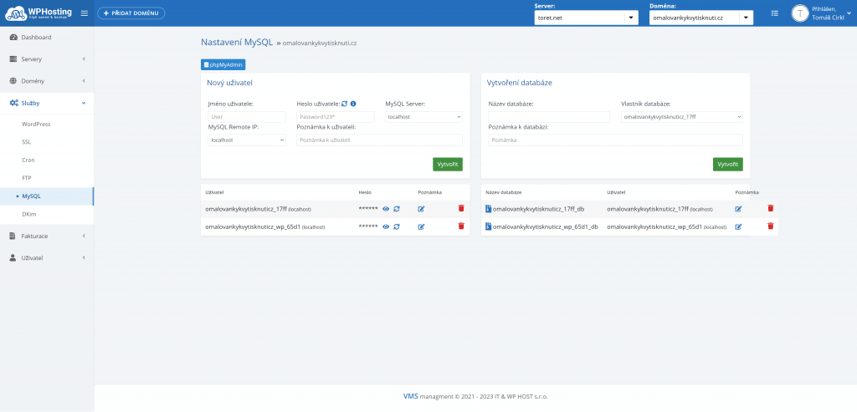Image resolution: width=857 pixels, height=412 pixels.
Task: Click Nastavení MySQL page heading
Action: (237, 42)
